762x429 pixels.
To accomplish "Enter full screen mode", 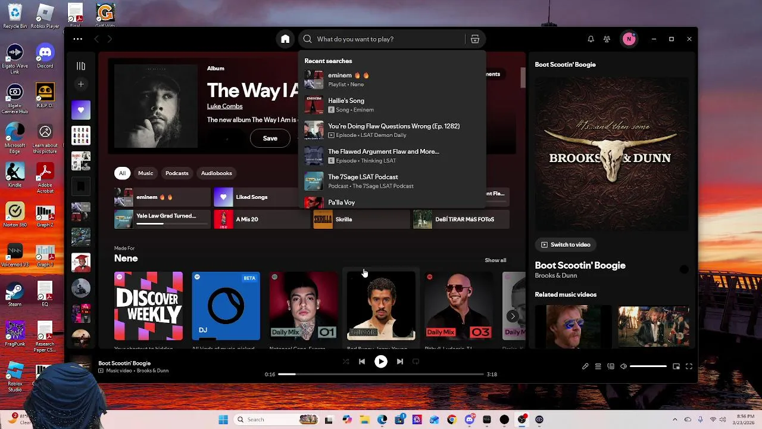I will pyautogui.click(x=689, y=366).
